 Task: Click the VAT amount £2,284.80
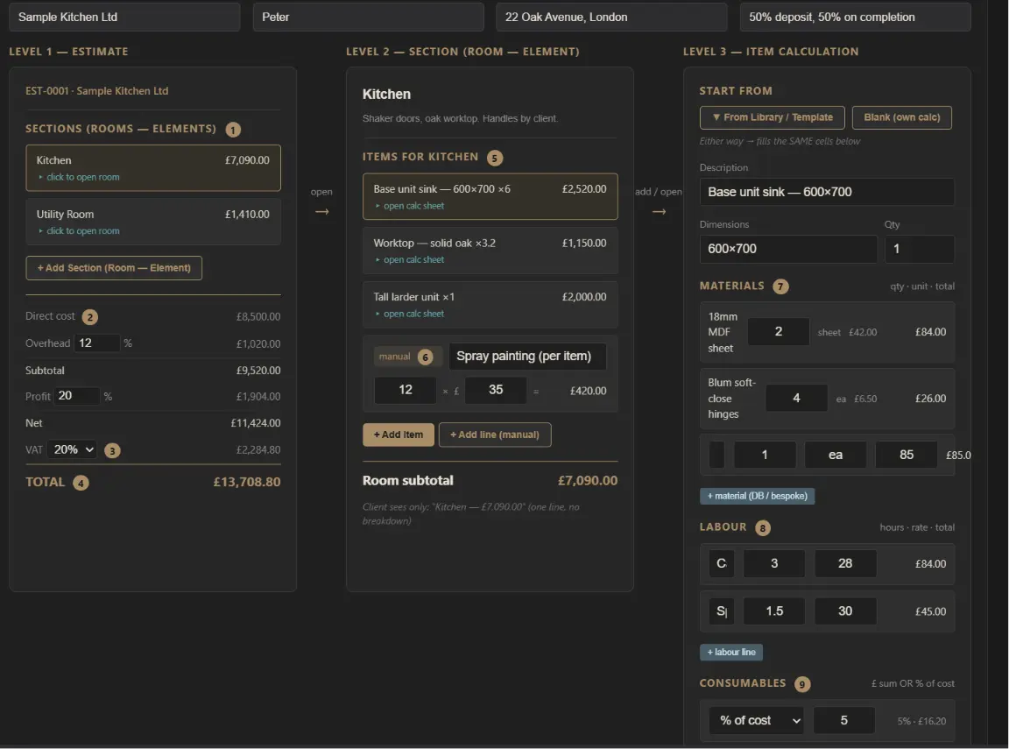(x=258, y=449)
